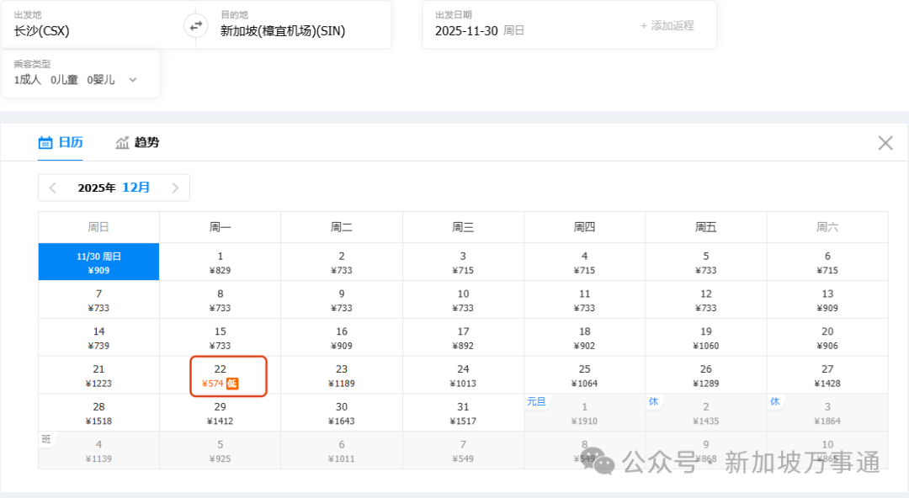Click the trend chart icon beside 趋势
The height and width of the screenshot is (498, 909).
pos(123,142)
